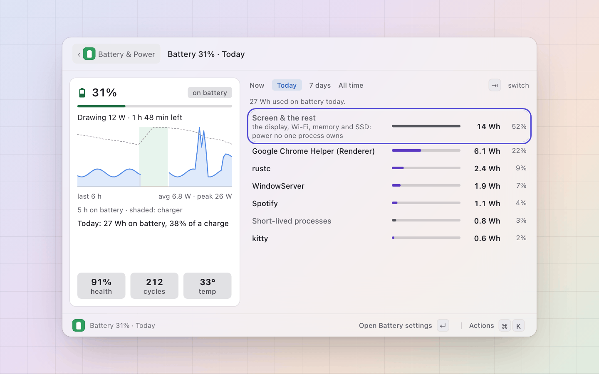Click Drawing 12 W · 1 h 48 min left
The image size is (599, 374).
130,118
